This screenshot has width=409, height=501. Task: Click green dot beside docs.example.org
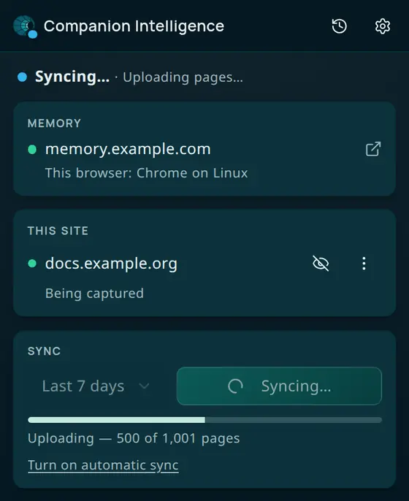(x=32, y=264)
